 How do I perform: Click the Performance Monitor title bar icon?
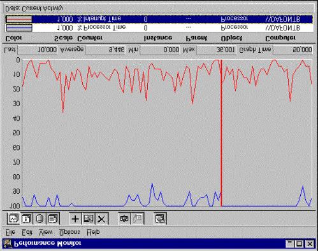[8, 243]
